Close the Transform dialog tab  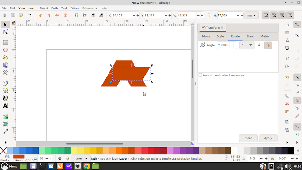coord(222,28)
